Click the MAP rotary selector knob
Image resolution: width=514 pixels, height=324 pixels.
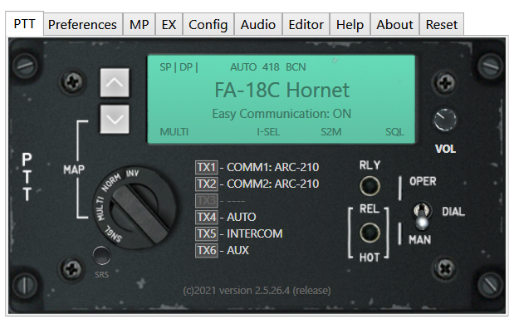(x=135, y=209)
